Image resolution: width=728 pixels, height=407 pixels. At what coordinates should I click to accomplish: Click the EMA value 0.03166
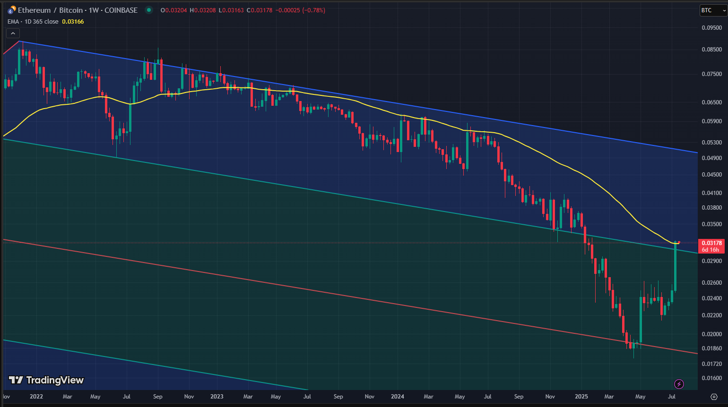pyautogui.click(x=73, y=22)
